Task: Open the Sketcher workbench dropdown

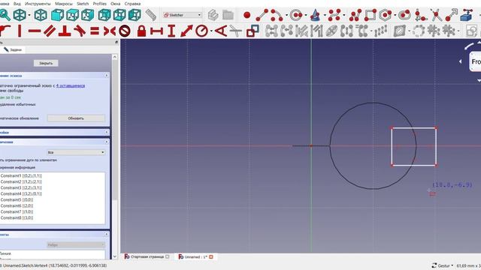Action: click(x=182, y=15)
